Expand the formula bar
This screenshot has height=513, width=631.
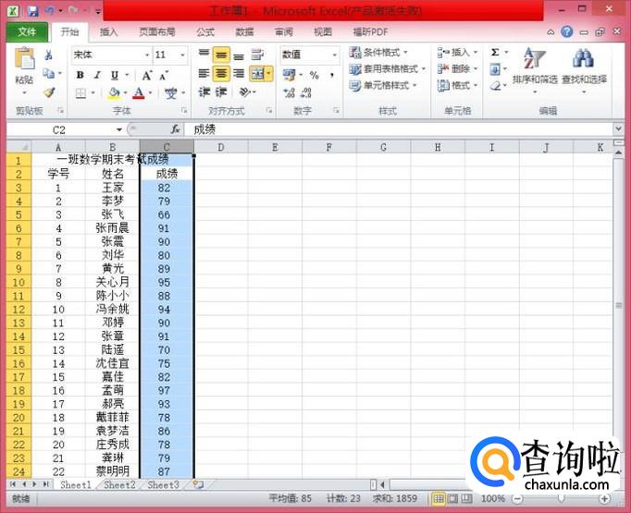pyautogui.click(x=619, y=129)
